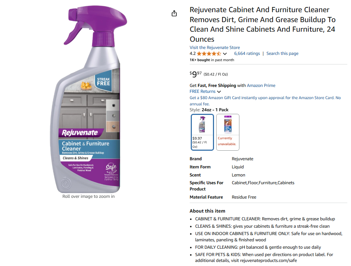Select the unavailable wipes style option
351x266 pixels.
click(228, 132)
